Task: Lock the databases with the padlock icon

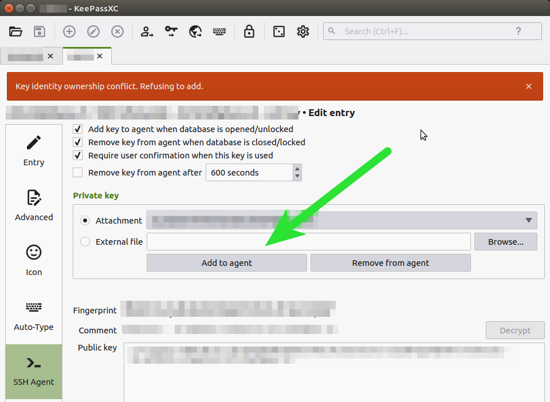Action: tap(249, 31)
